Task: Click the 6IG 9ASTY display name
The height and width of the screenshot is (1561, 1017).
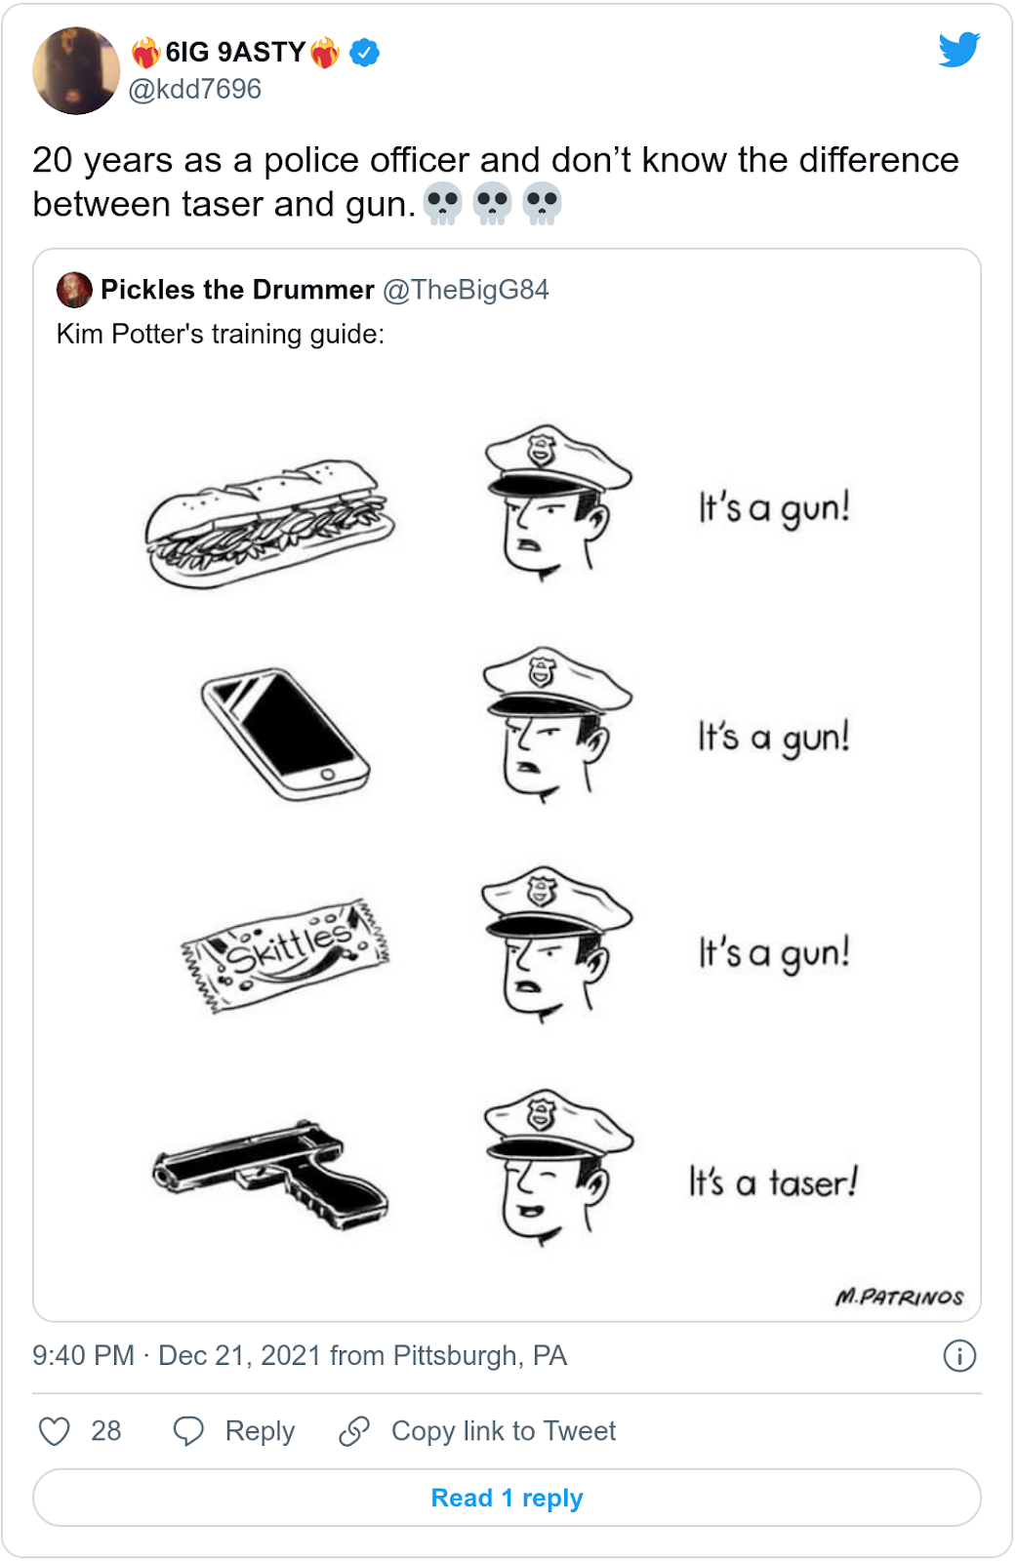Action: click(x=235, y=52)
